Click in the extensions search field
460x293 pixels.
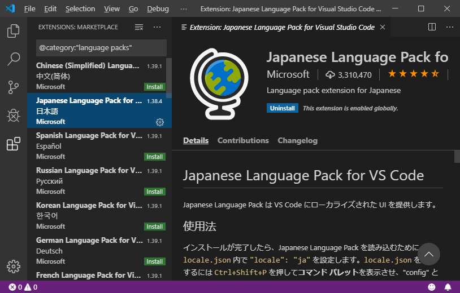tap(101, 48)
